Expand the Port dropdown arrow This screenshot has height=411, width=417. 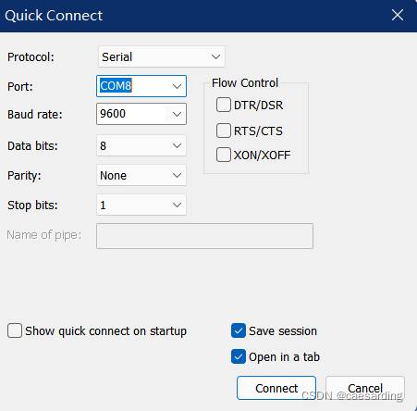(177, 86)
